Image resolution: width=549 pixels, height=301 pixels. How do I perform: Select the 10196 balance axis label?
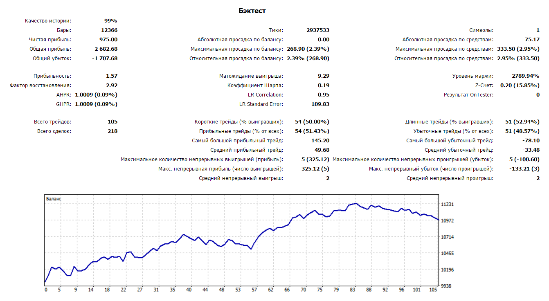(x=447, y=270)
